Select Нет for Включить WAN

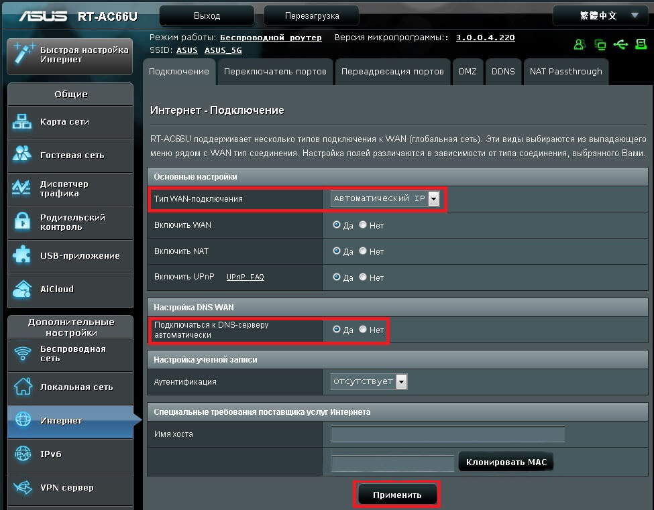click(363, 225)
